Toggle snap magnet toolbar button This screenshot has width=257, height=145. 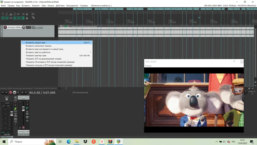(23, 18)
